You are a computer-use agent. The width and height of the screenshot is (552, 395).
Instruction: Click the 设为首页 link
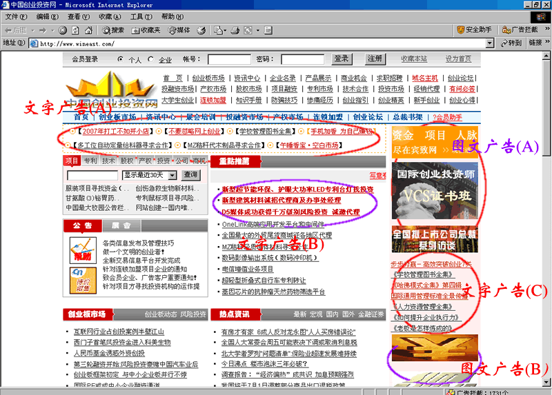click(x=459, y=59)
